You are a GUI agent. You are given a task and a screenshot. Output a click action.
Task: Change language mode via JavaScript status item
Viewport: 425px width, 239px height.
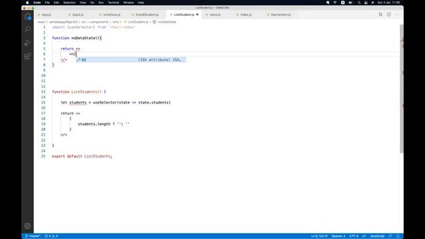377,236
